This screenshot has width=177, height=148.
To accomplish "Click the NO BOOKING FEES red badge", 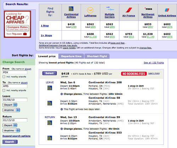I will point(134,74).
